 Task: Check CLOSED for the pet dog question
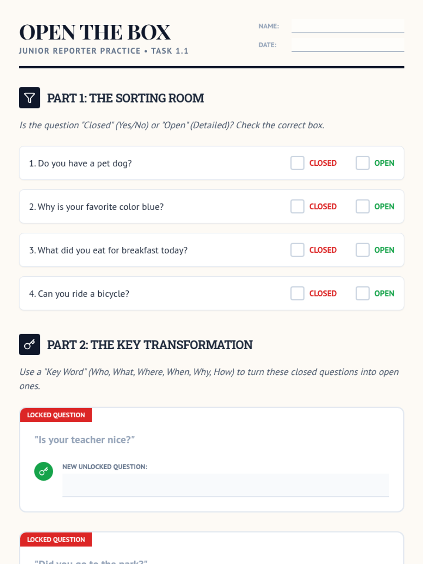click(x=297, y=163)
